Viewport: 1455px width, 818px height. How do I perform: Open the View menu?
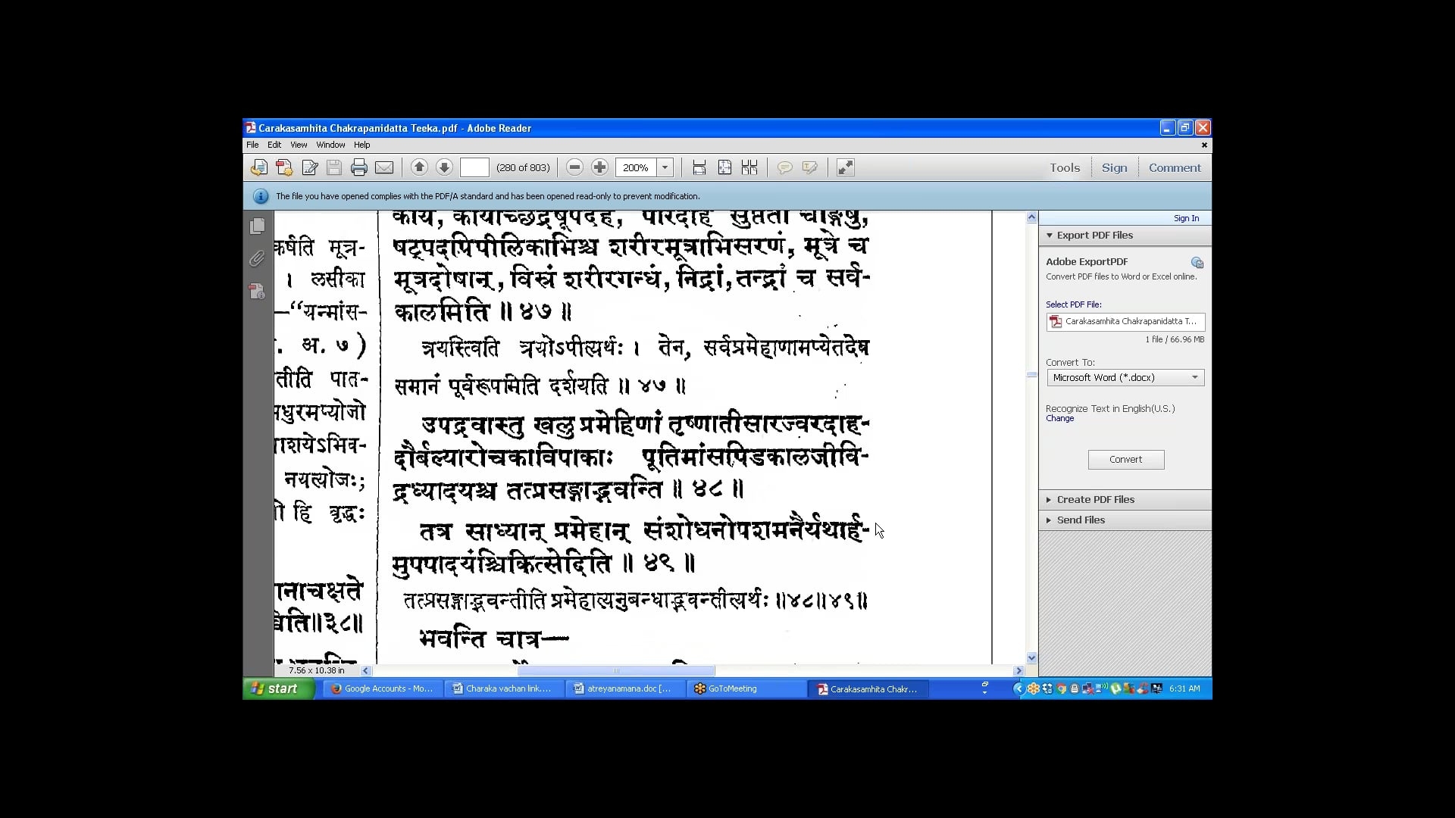click(x=299, y=145)
